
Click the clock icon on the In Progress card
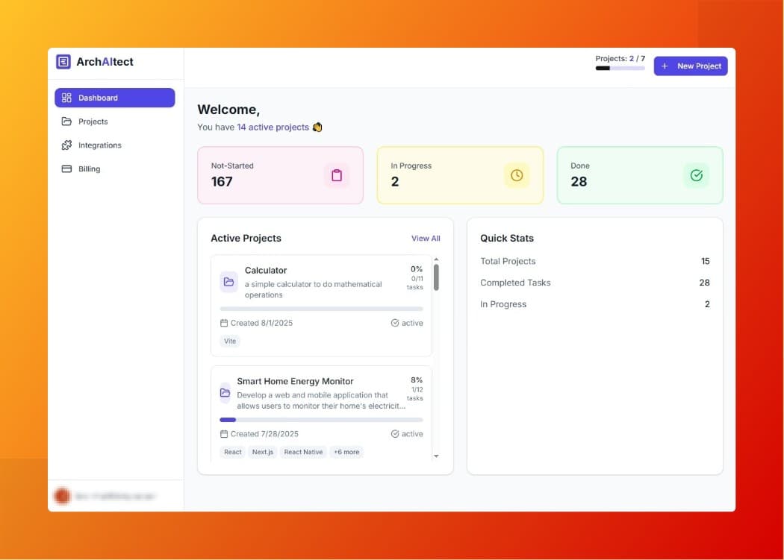pos(517,175)
